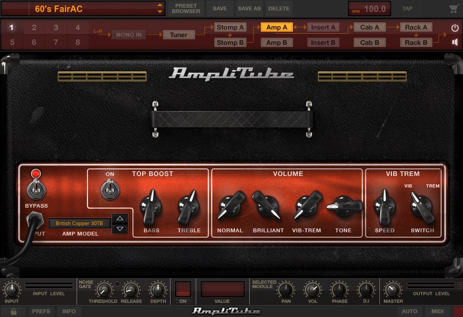Click the BPM 100.0 tempo field
This screenshot has width=463, height=317.
point(370,9)
